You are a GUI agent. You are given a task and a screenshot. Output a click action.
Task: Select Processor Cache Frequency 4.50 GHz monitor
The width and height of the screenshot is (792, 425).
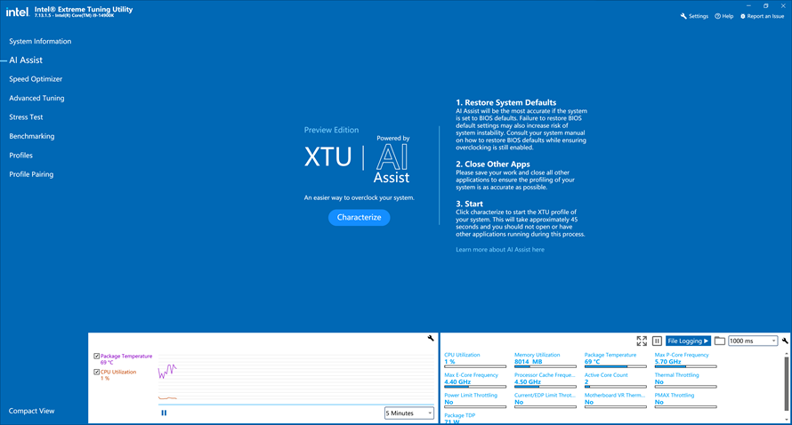545,381
